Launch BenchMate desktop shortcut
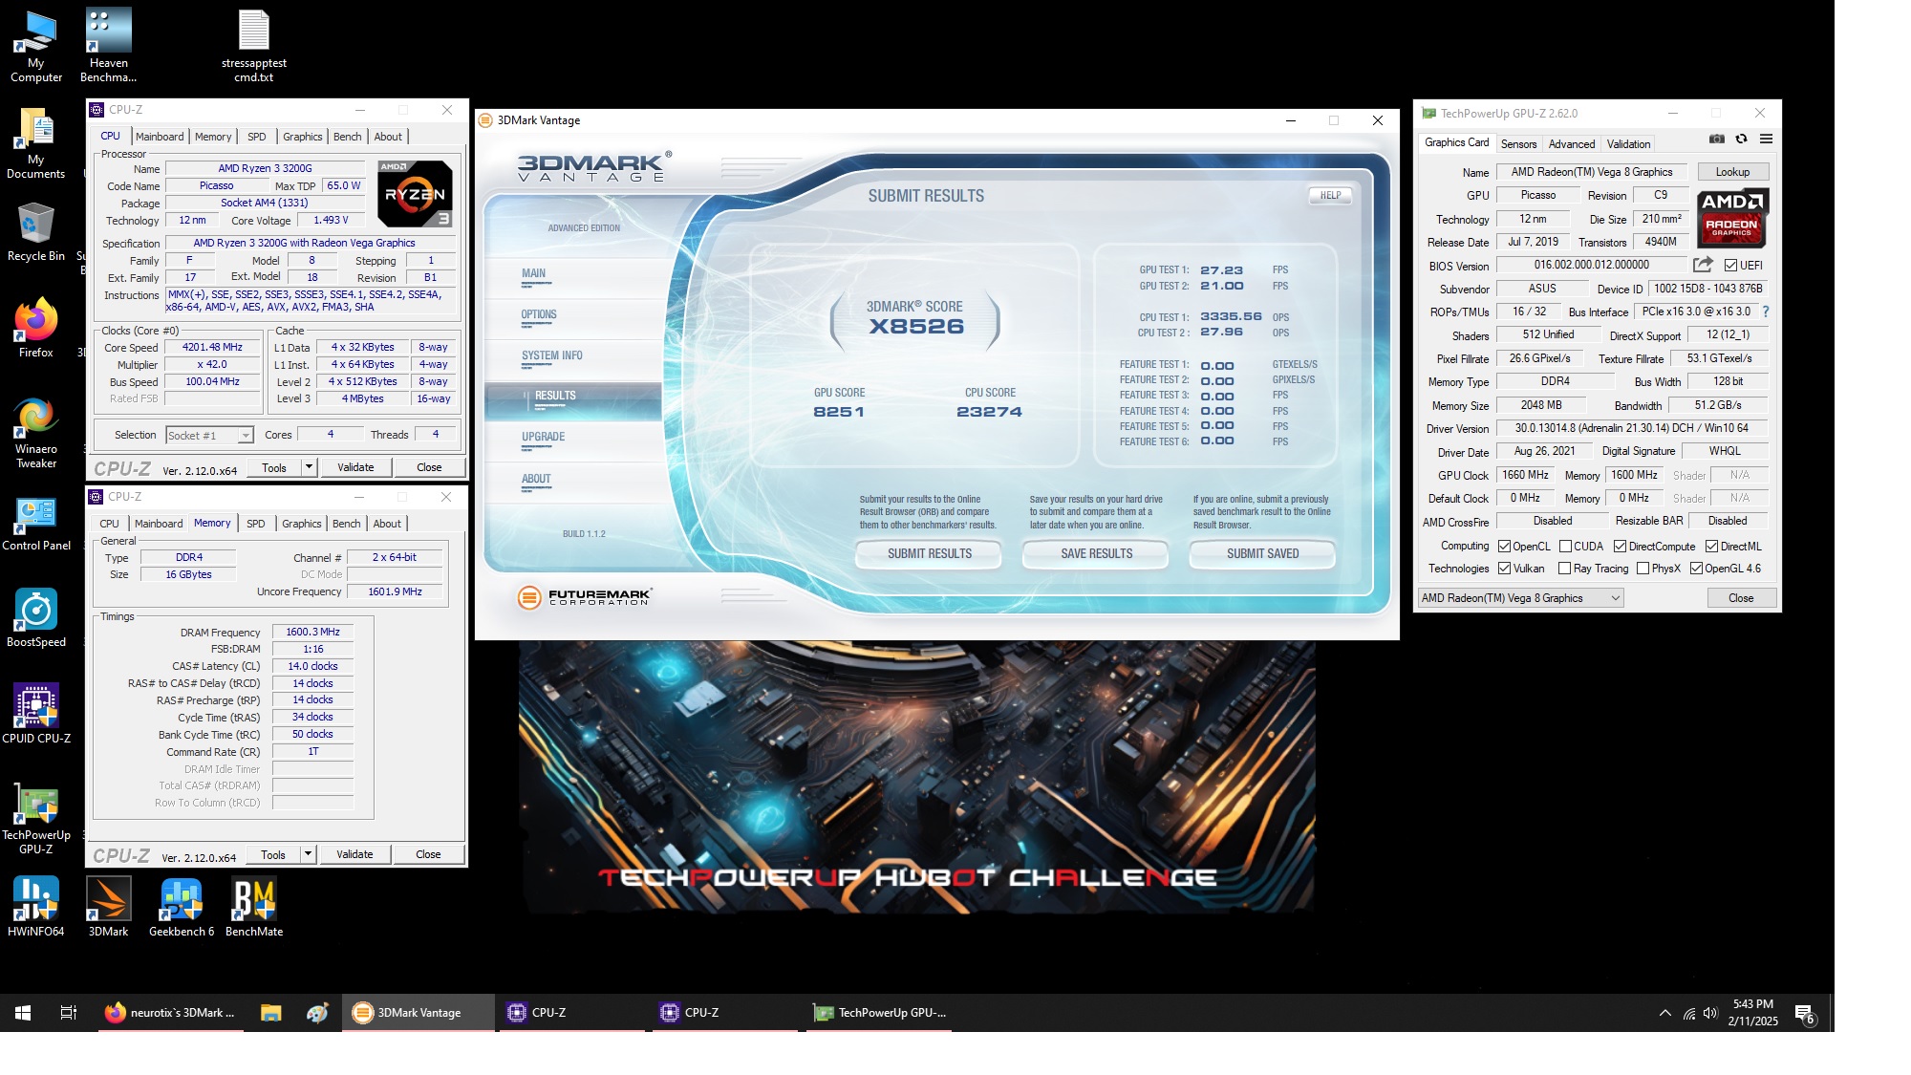This screenshot has width=1911, height=1075. pos(254,907)
